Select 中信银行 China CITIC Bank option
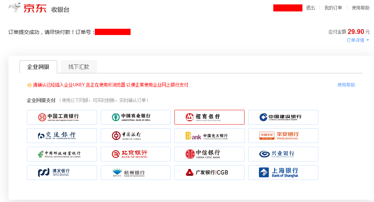Image resolution: width=374 pixels, height=202 pixels. (209, 154)
